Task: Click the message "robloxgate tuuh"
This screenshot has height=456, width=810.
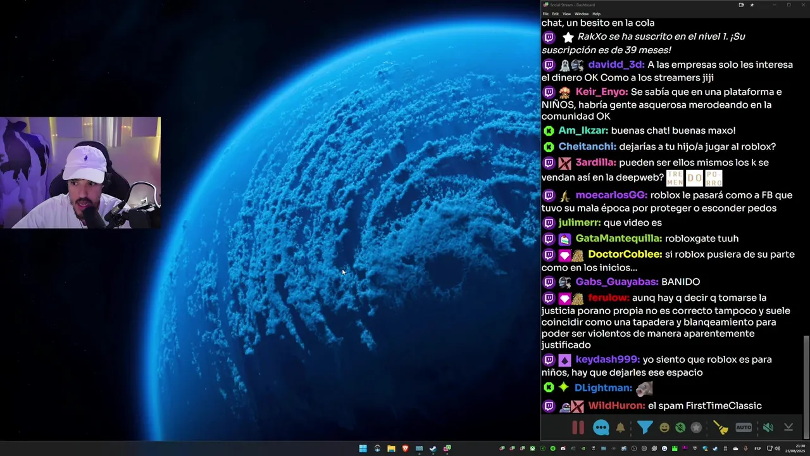Action: tap(702, 238)
